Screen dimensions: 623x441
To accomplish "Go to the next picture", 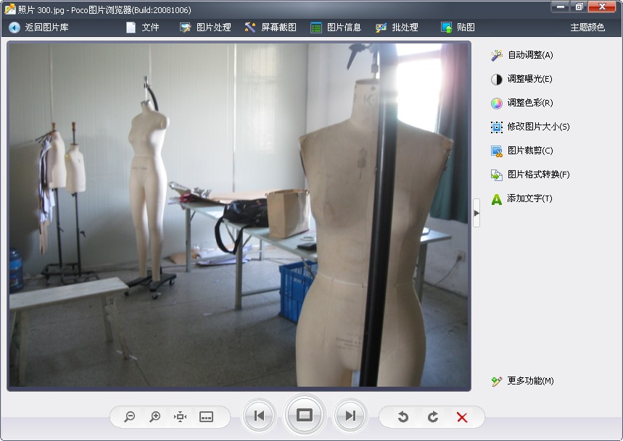I will (x=350, y=416).
